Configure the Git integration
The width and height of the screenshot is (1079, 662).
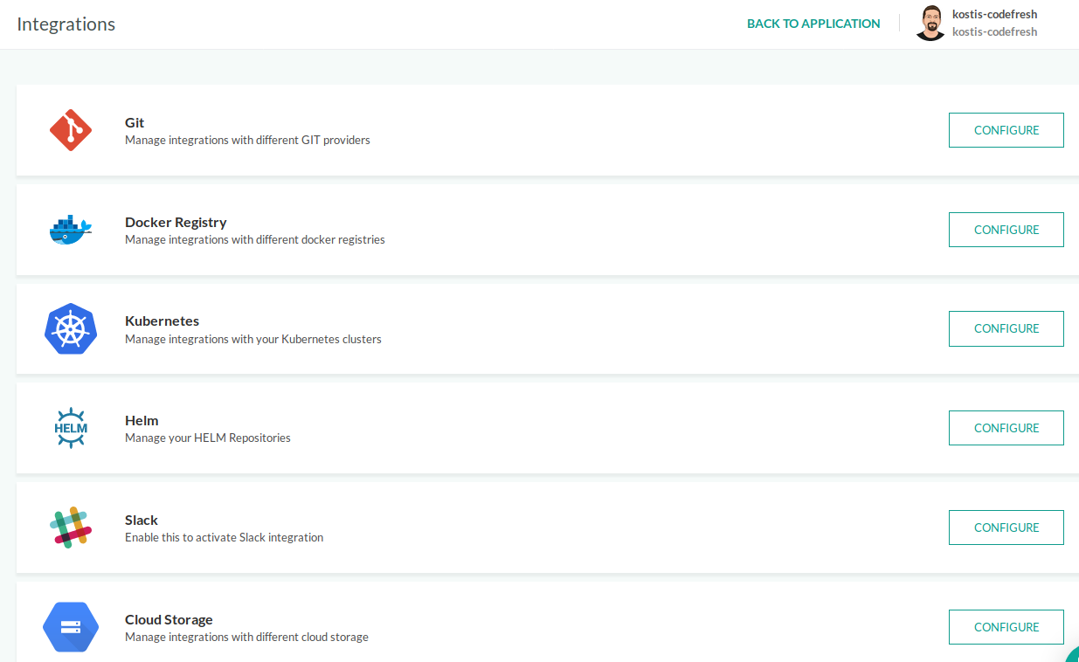point(1006,130)
